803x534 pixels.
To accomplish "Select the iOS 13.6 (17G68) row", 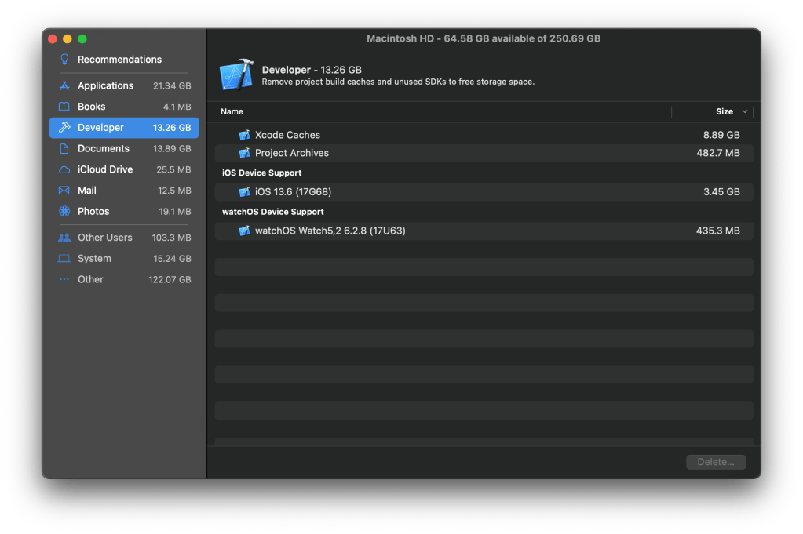I will pos(484,192).
